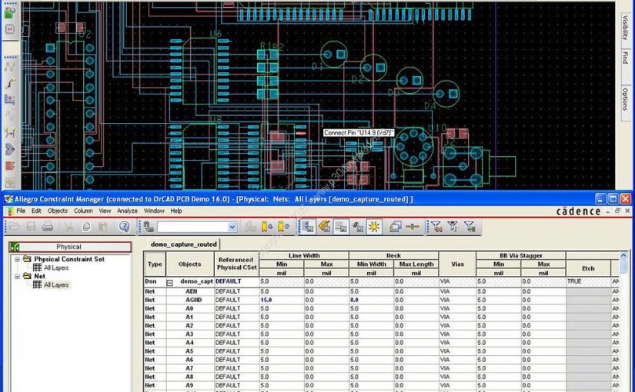Click the Physical domain header button
Screen dimensions: 635x392
pyautogui.click(x=71, y=247)
